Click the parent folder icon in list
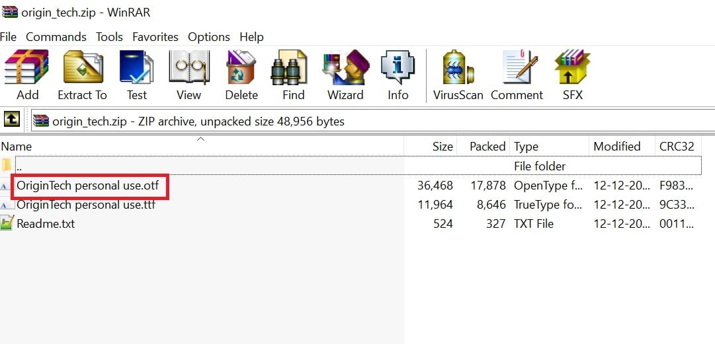The width and height of the screenshot is (715, 344). pyautogui.click(x=7, y=165)
